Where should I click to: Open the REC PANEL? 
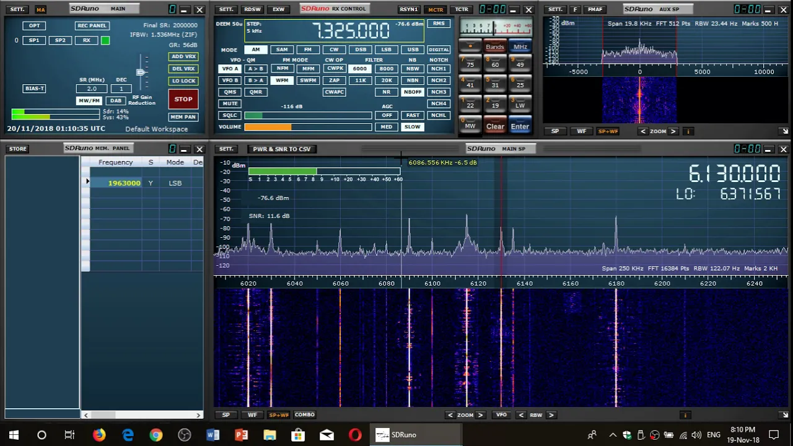(92, 25)
